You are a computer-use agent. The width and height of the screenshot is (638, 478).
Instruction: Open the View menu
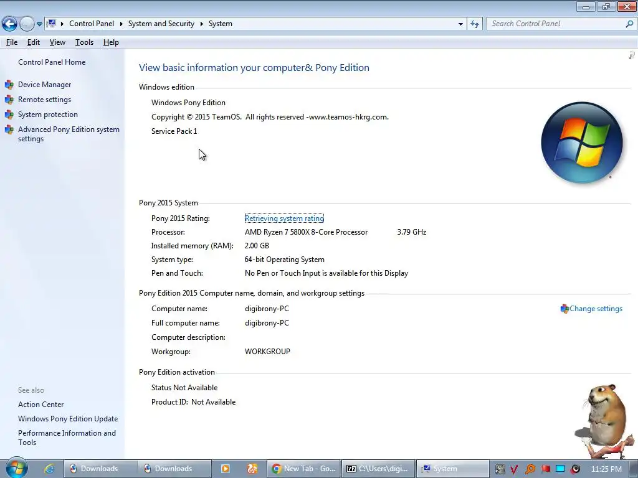57,42
